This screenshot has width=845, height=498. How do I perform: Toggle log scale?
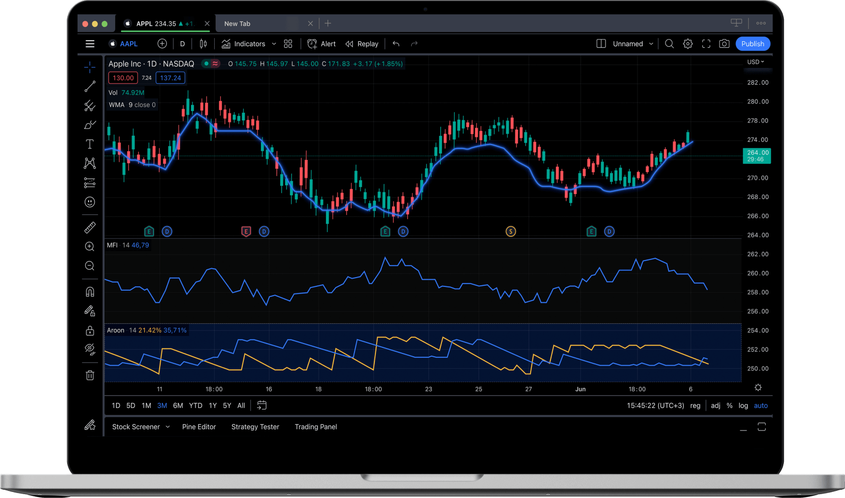click(743, 406)
